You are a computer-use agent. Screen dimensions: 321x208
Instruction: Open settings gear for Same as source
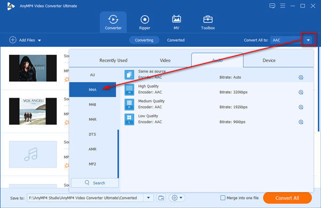click(x=301, y=77)
